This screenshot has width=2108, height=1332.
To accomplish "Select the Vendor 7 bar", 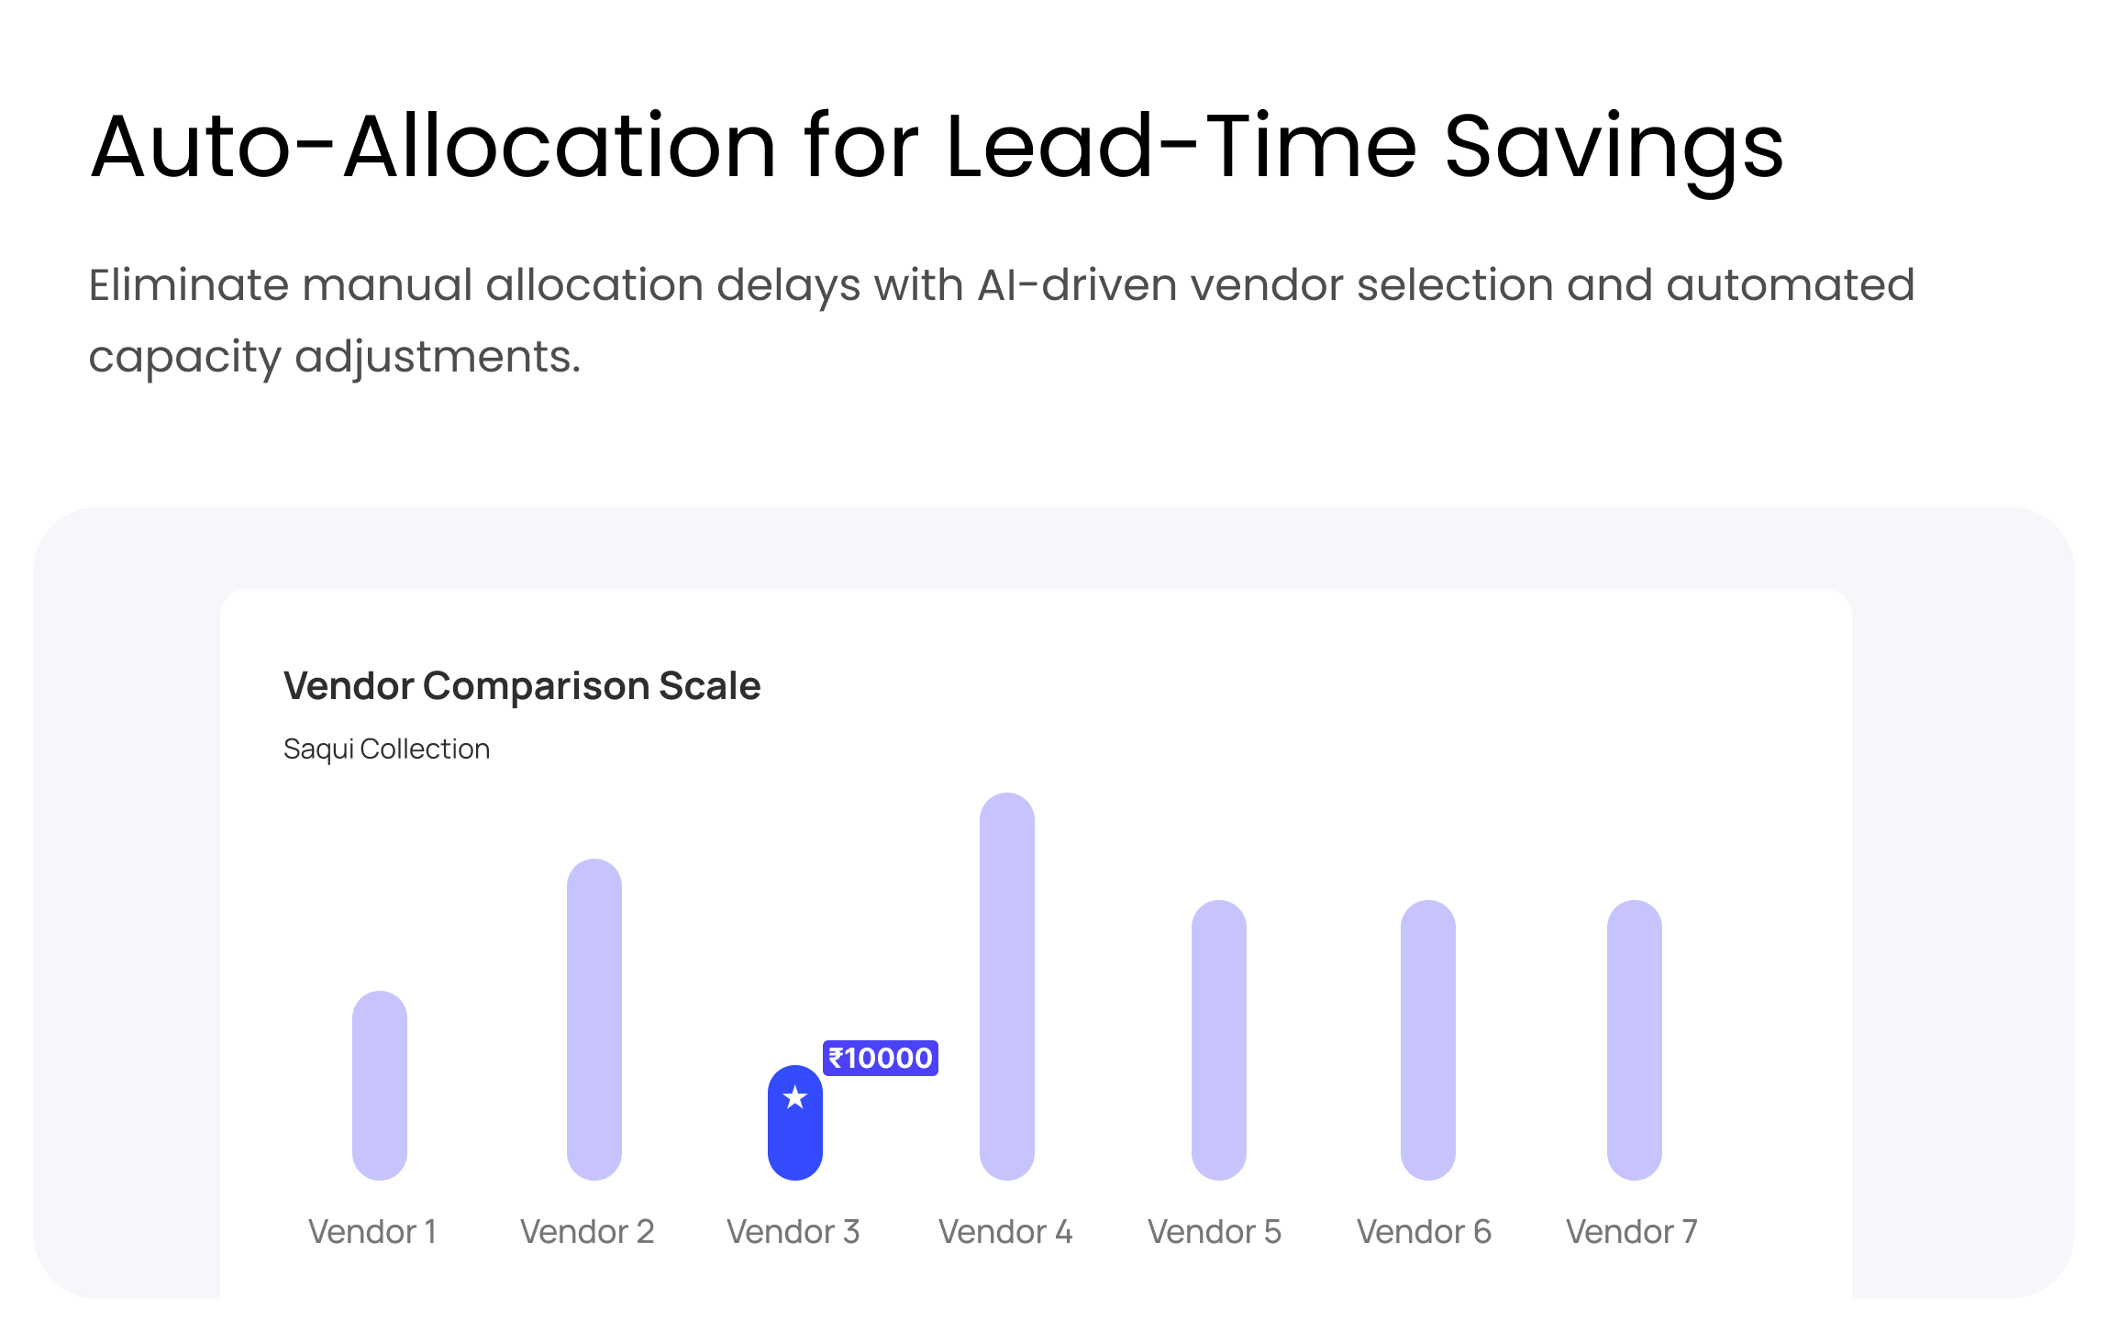I will tap(1635, 1039).
